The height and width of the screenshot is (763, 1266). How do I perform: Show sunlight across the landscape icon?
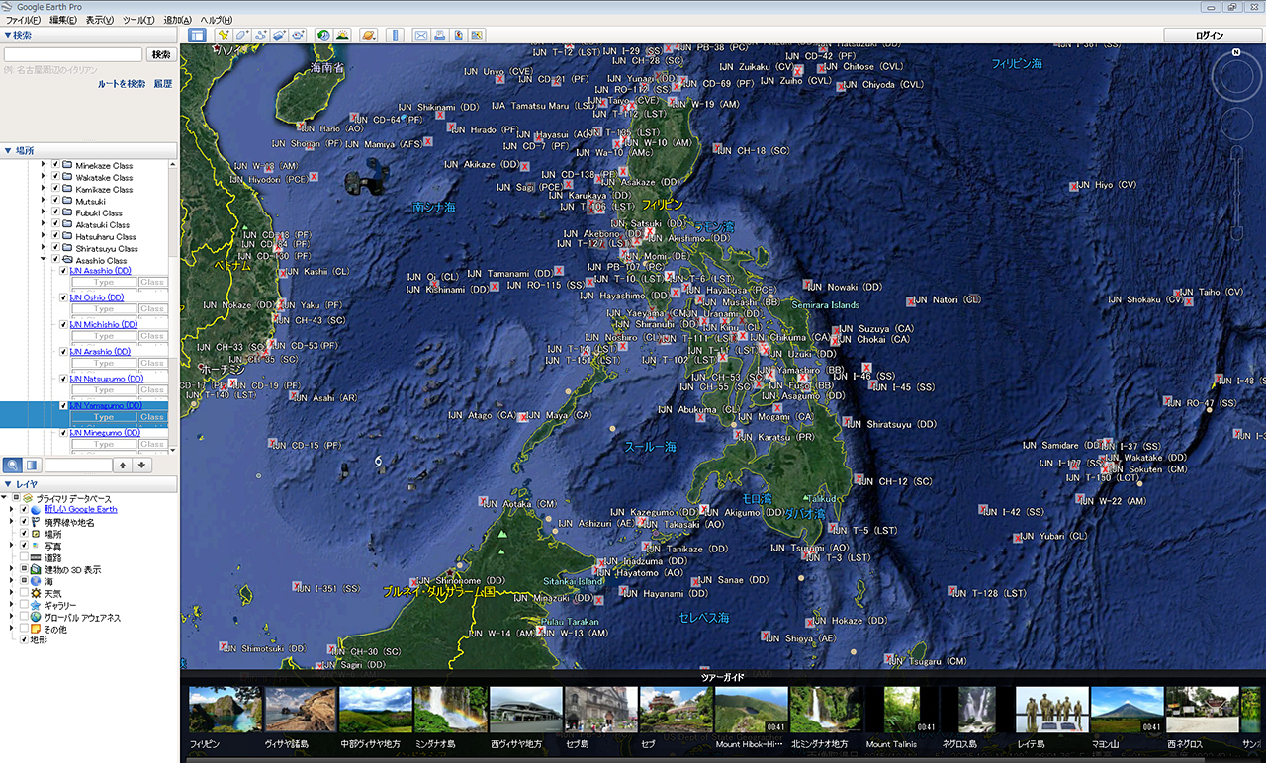pyautogui.click(x=342, y=35)
